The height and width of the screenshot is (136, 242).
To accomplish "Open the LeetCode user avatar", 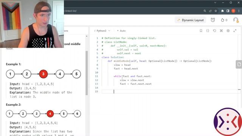I will (236, 20).
